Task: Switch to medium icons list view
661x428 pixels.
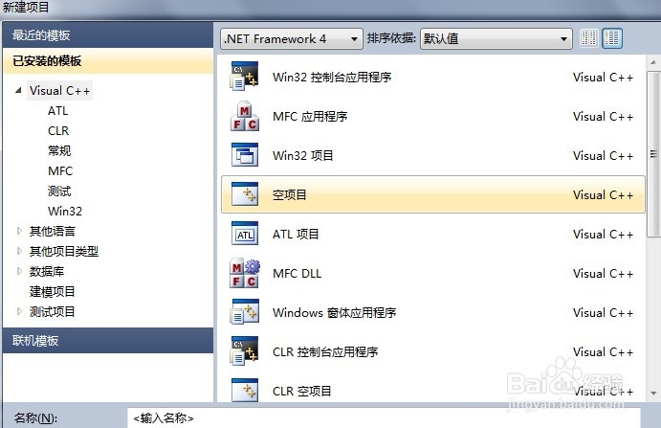Action: click(611, 38)
